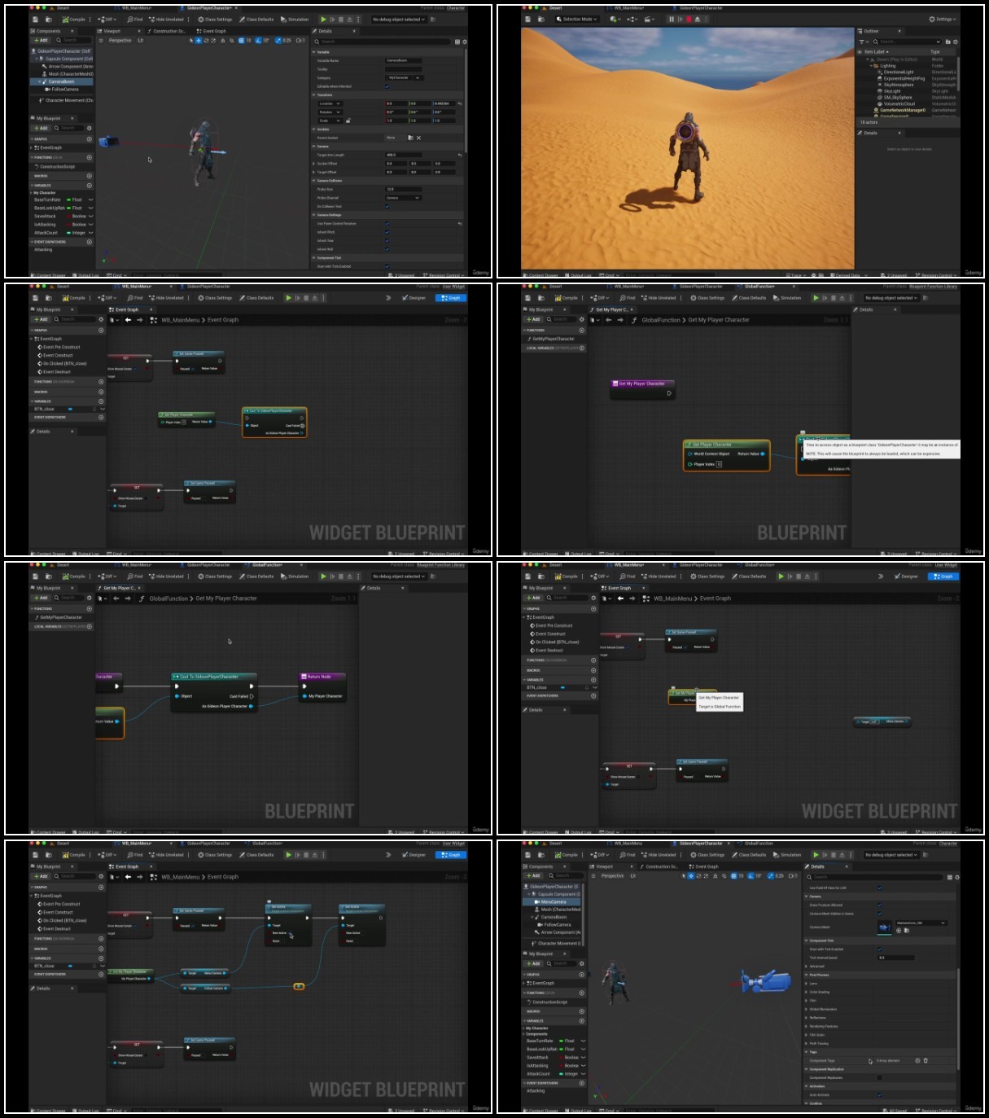The image size is (989, 1118).
Task: Click Class Settings in CameraBoom blueprint toolbar
Action: tap(215, 20)
